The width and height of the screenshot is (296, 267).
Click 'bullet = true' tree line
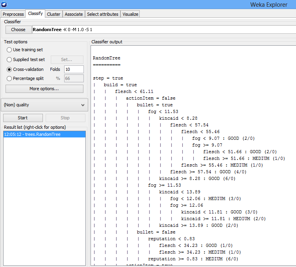click(155, 105)
